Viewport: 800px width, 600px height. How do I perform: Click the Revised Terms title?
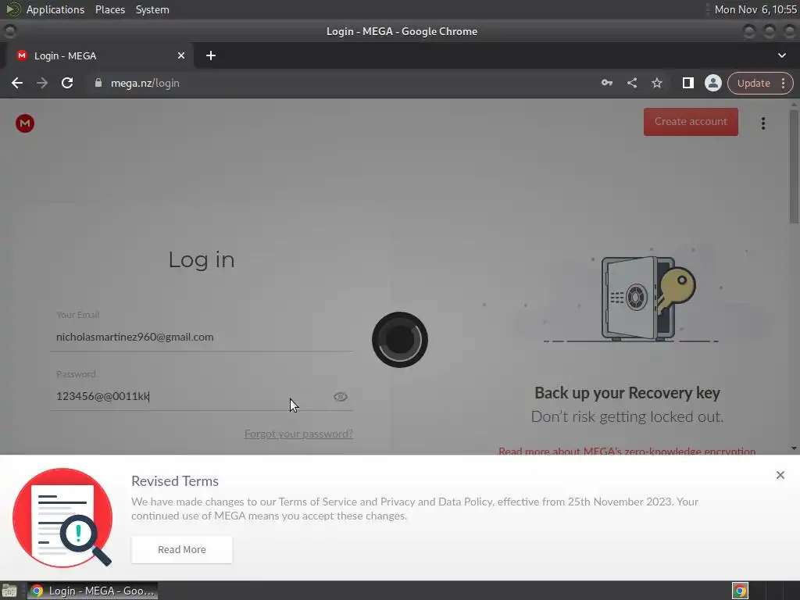pos(175,481)
